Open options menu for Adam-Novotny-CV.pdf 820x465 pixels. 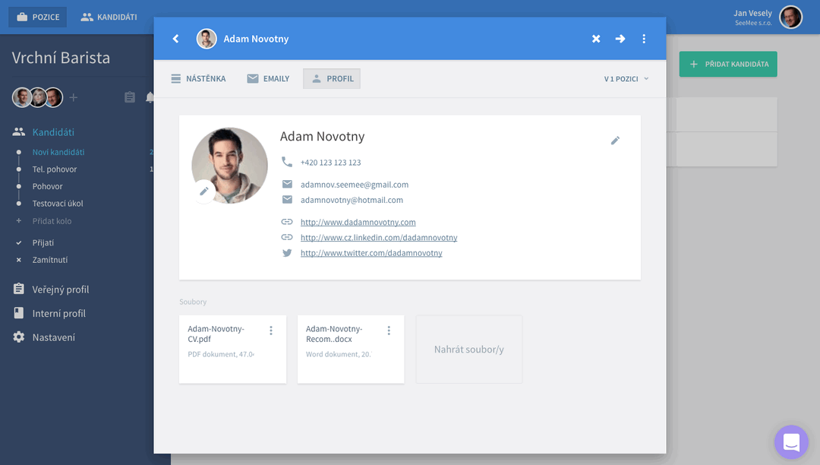271,330
